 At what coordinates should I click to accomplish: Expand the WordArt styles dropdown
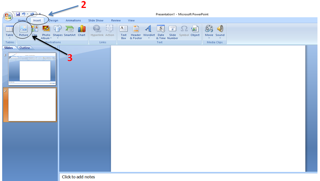[149, 38]
